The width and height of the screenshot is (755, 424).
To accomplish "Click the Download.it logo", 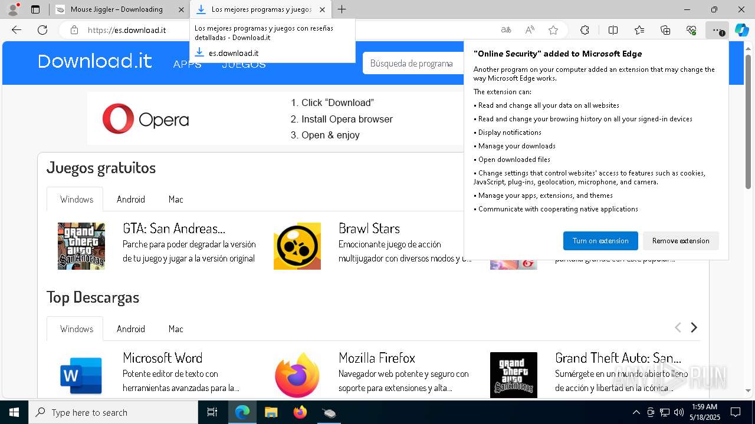I will [x=95, y=61].
